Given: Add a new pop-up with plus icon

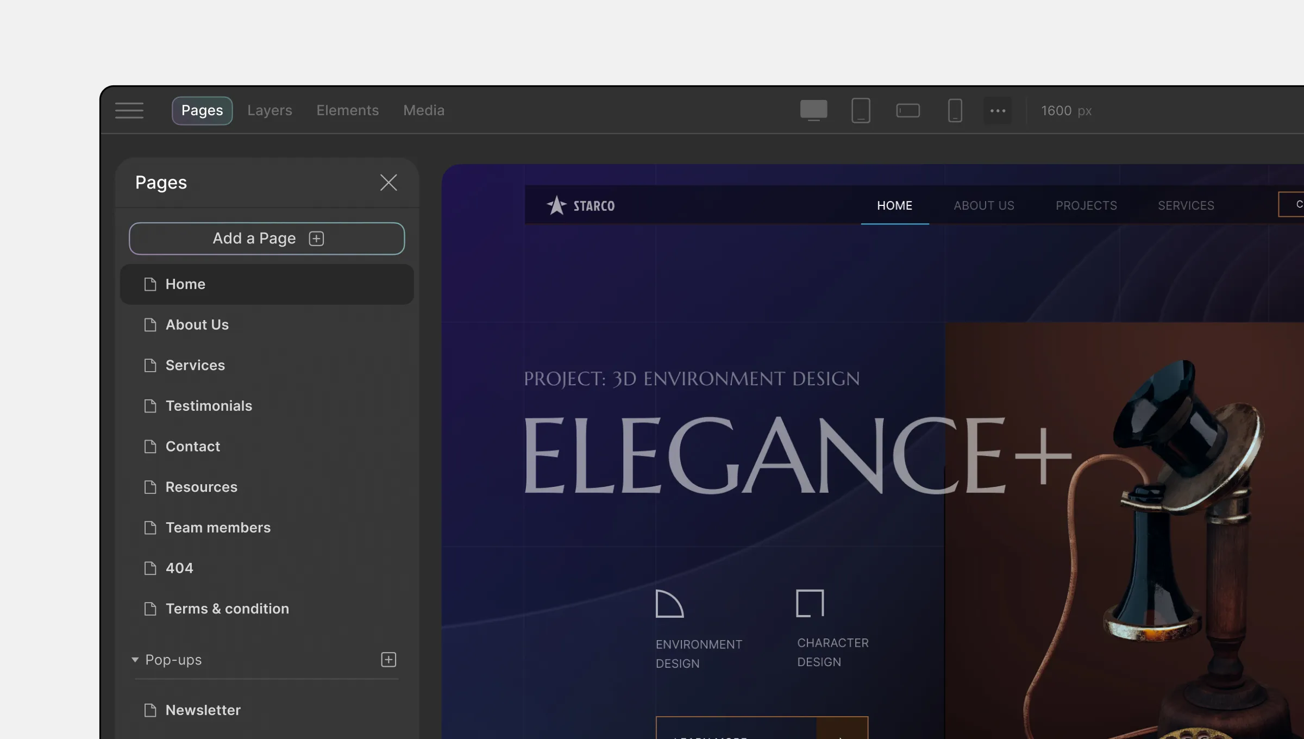Looking at the screenshot, I should pos(388,660).
